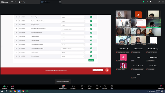The height and width of the screenshot is (93, 165).
Task: Click the green Simpan button
Action: (91, 60)
